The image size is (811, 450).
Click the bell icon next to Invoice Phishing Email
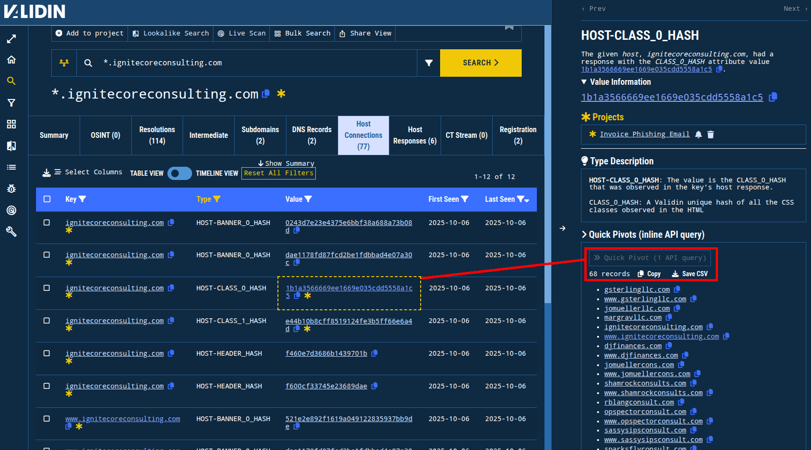698,135
